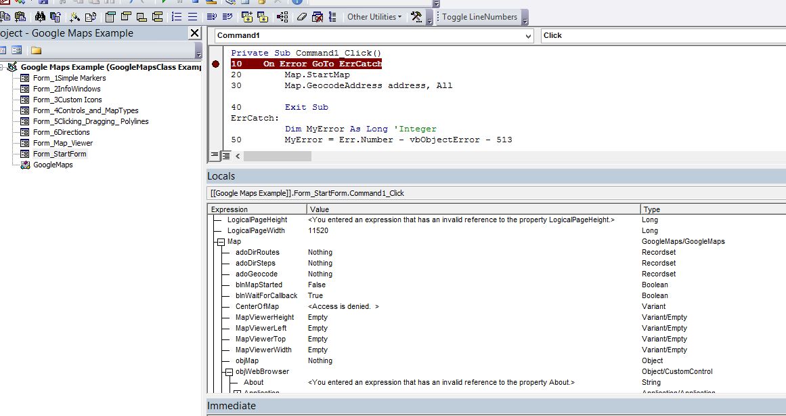Open the GoogleMaps class module

point(52,165)
